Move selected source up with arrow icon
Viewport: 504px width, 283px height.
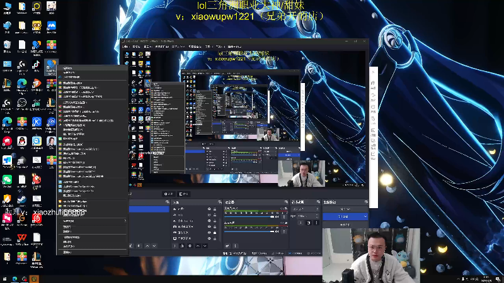point(198,246)
